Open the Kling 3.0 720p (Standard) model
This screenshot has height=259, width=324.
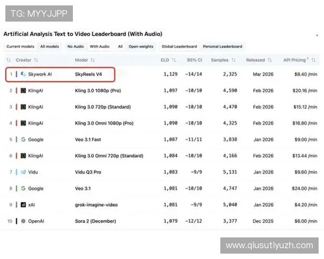click(x=103, y=107)
